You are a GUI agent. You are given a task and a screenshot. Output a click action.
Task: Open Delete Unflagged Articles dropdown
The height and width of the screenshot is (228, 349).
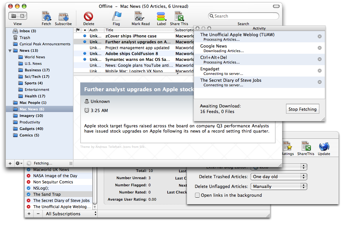point(279,186)
